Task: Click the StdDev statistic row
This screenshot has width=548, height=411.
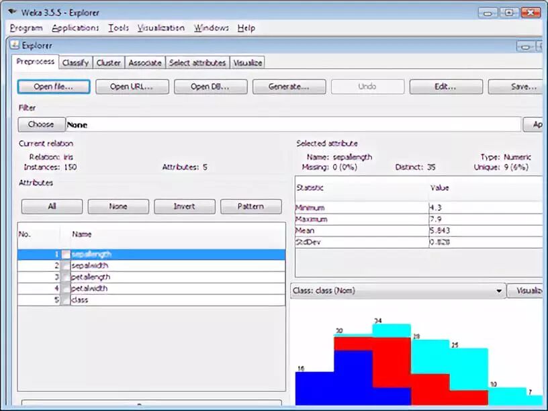Action: click(x=419, y=242)
